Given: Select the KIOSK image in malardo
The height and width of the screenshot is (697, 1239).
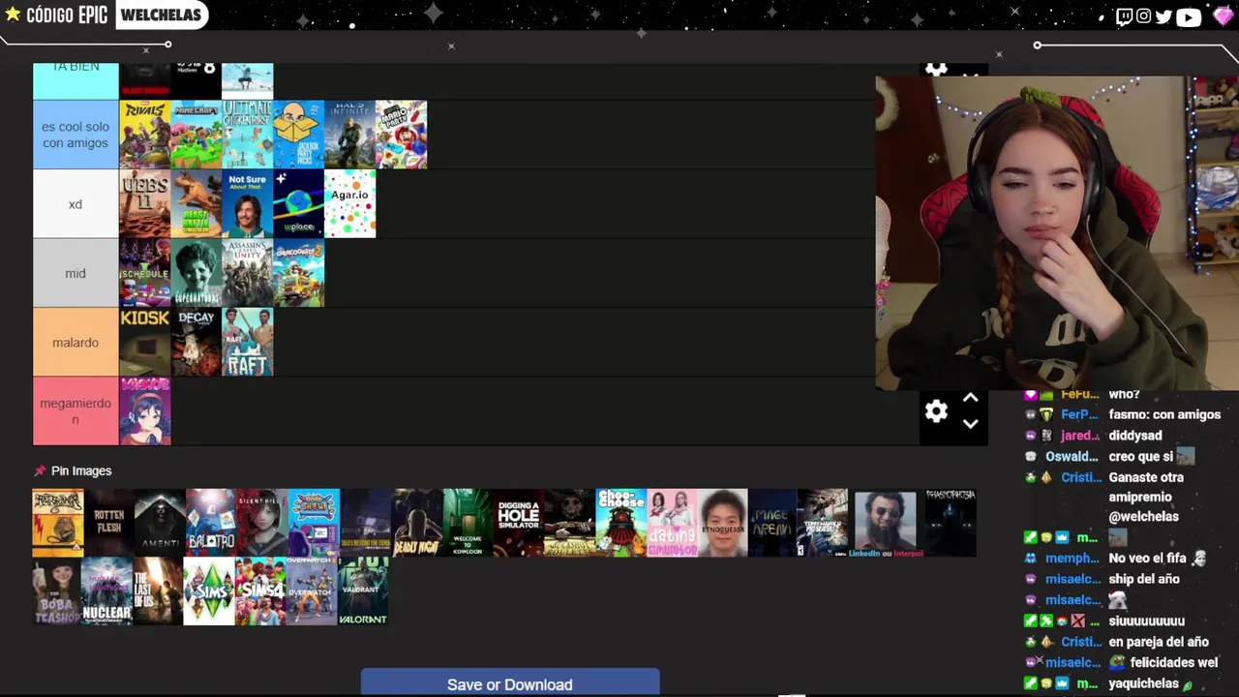Looking at the screenshot, I should [145, 342].
